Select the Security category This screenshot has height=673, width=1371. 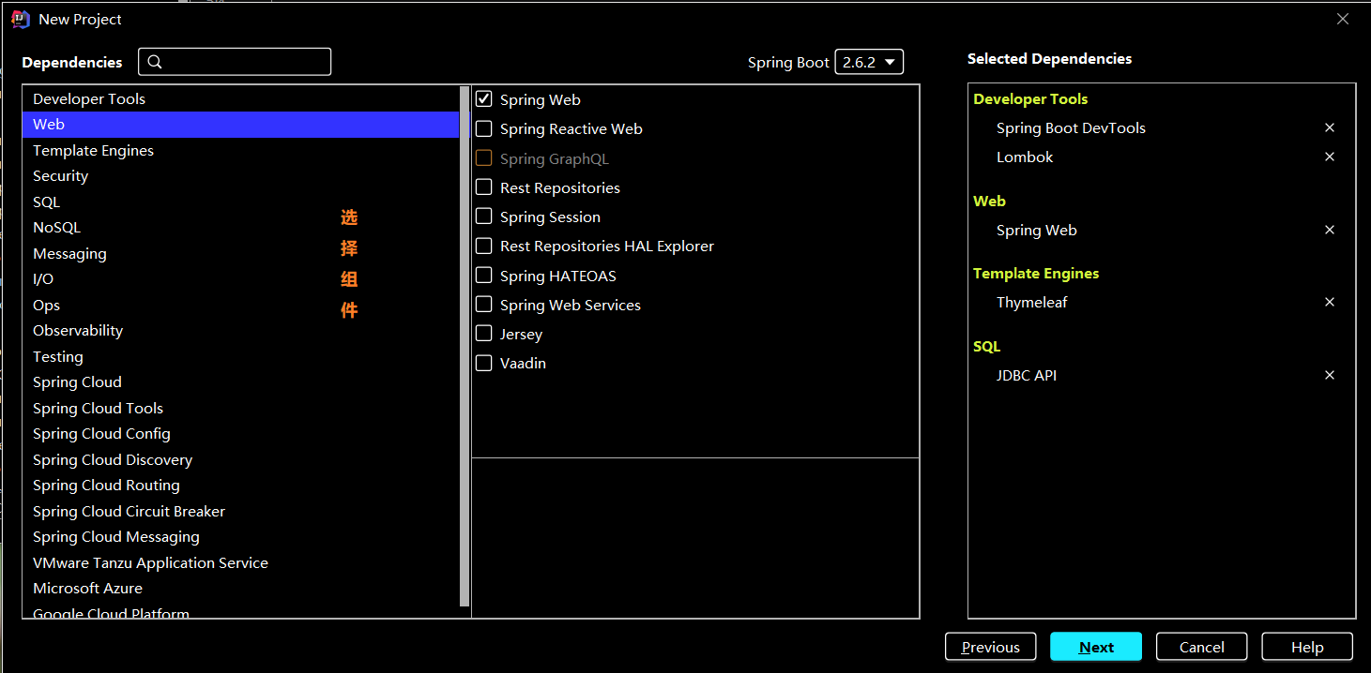(240, 176)
